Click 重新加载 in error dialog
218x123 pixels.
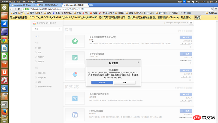[102, 83]
